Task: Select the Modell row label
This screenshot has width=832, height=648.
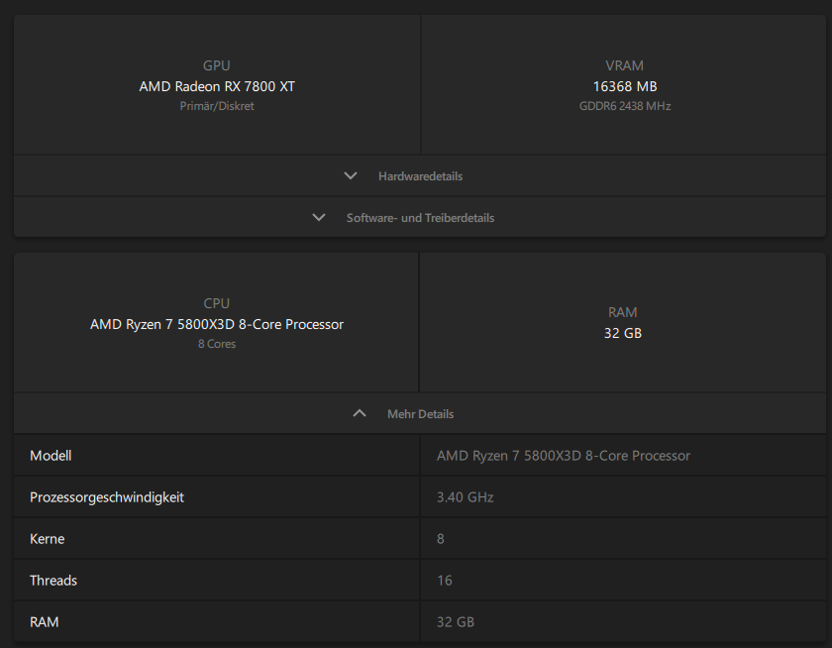Action: [51, 456]
